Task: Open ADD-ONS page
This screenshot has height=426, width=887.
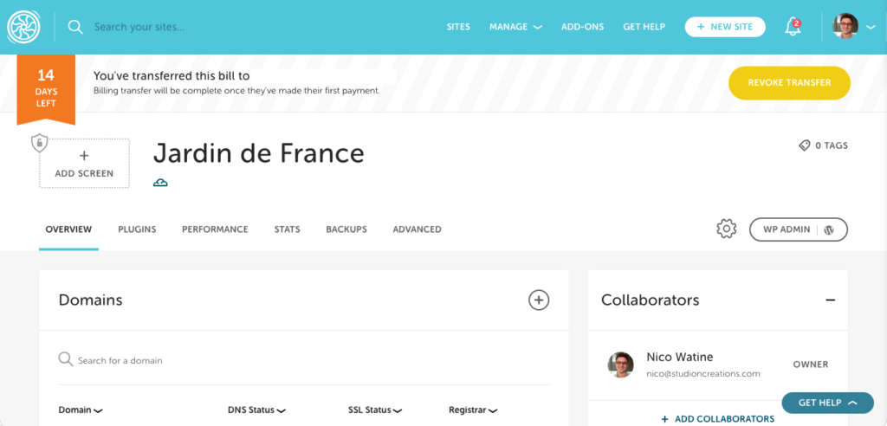Action: [583, 27]
